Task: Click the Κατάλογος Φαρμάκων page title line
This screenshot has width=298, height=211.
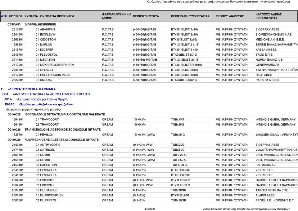Action: click(218, 2)
